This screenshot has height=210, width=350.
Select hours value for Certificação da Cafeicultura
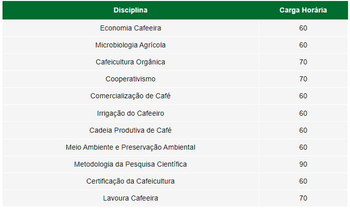point(303,181)
